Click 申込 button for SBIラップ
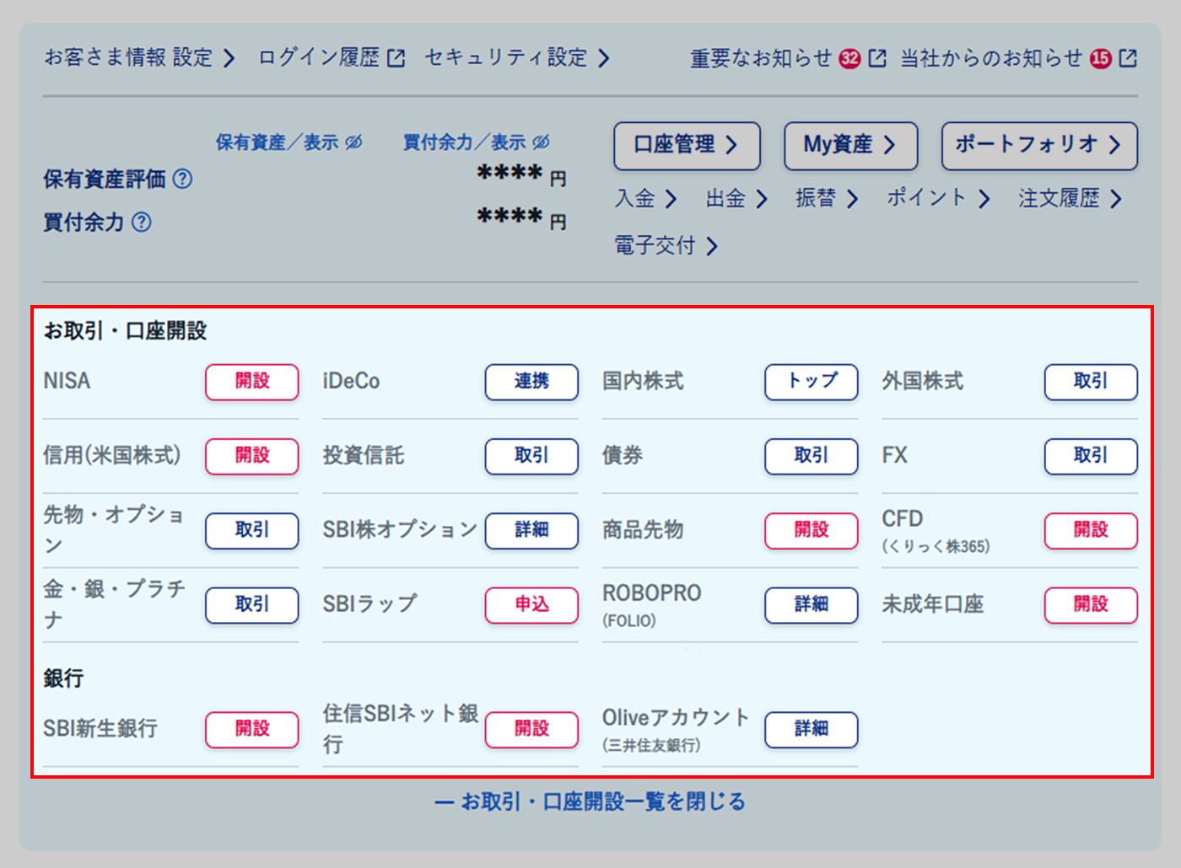1181x868 pixels. pos(531,605)
